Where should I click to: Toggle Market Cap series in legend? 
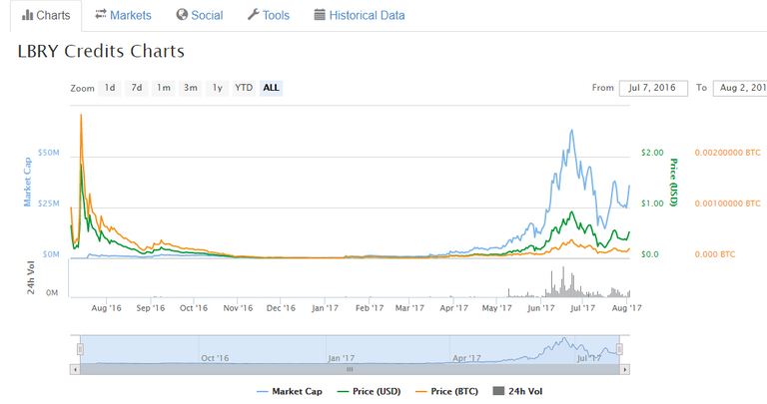click(x=290, y=391)
